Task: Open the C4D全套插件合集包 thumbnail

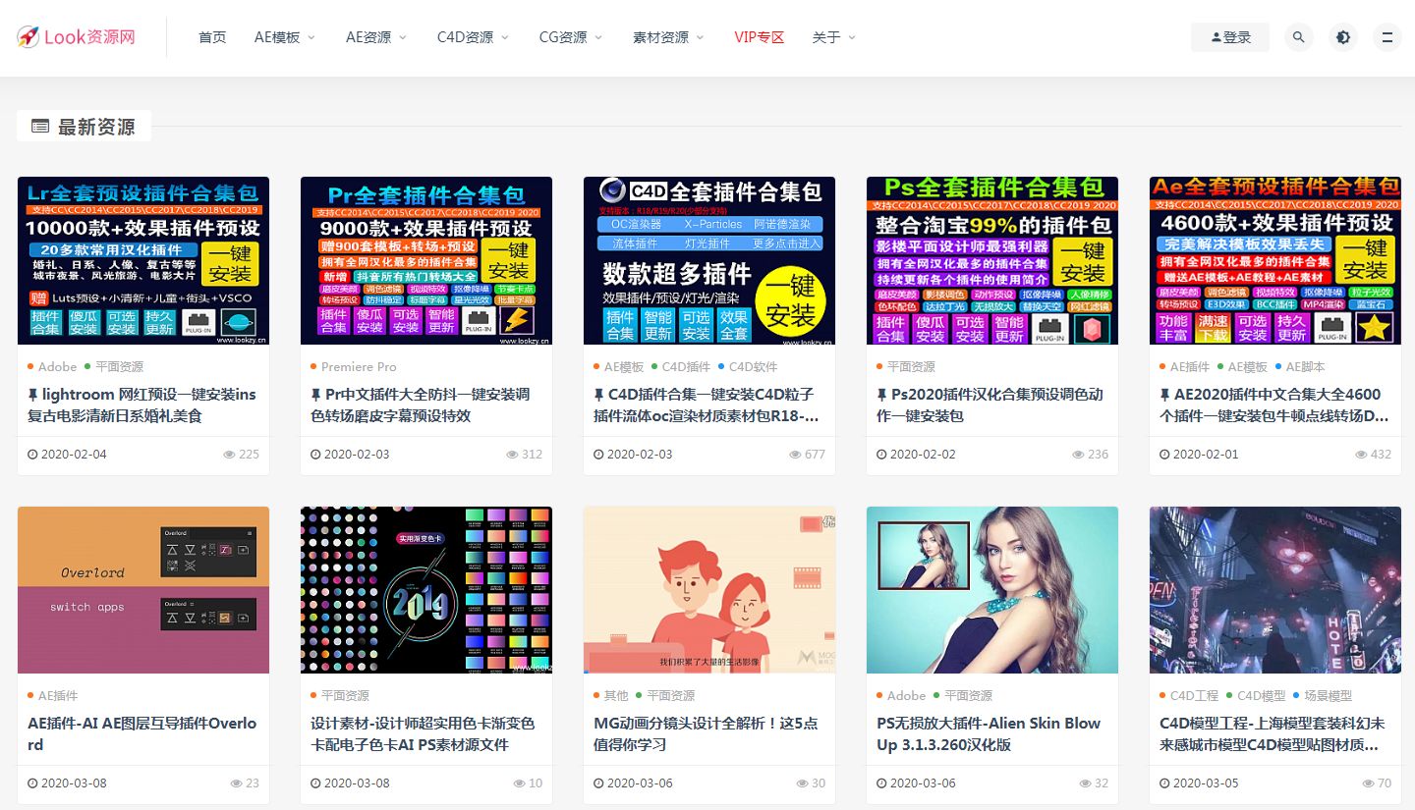Action: [x=709, y=260]
